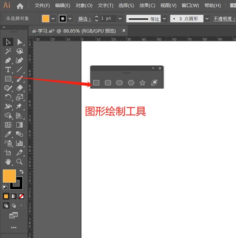Select the Lasso tool
Image resolution: width=236 pixels, height=238 pixels.
point(20,51)
